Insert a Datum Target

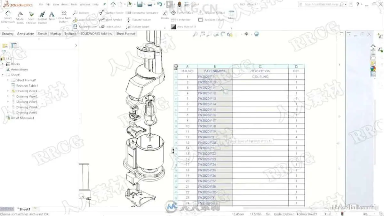(x=138, y=27)
